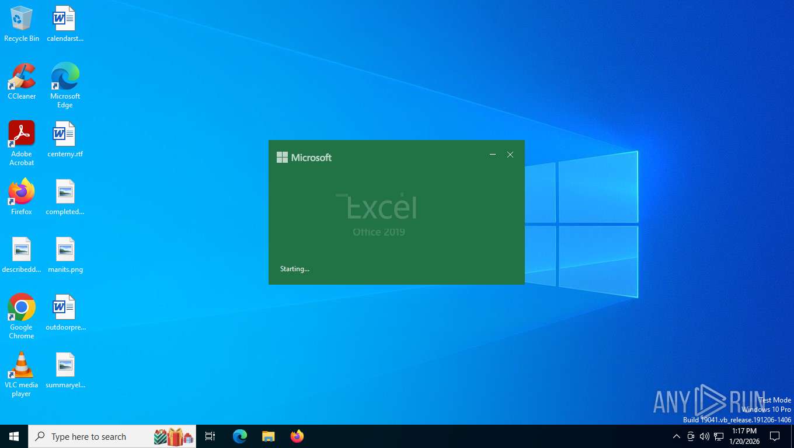
Task: Open the Recycle Bin desktop icon
Action: pos(22,24)
